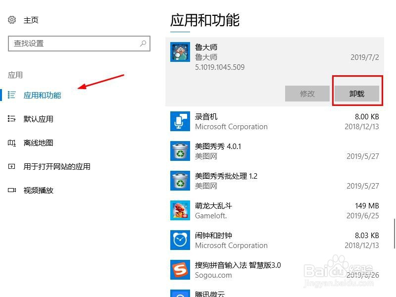Open 默认应用 settings page
The width and height of the screenshot is (396, 297).
(39, 119)
